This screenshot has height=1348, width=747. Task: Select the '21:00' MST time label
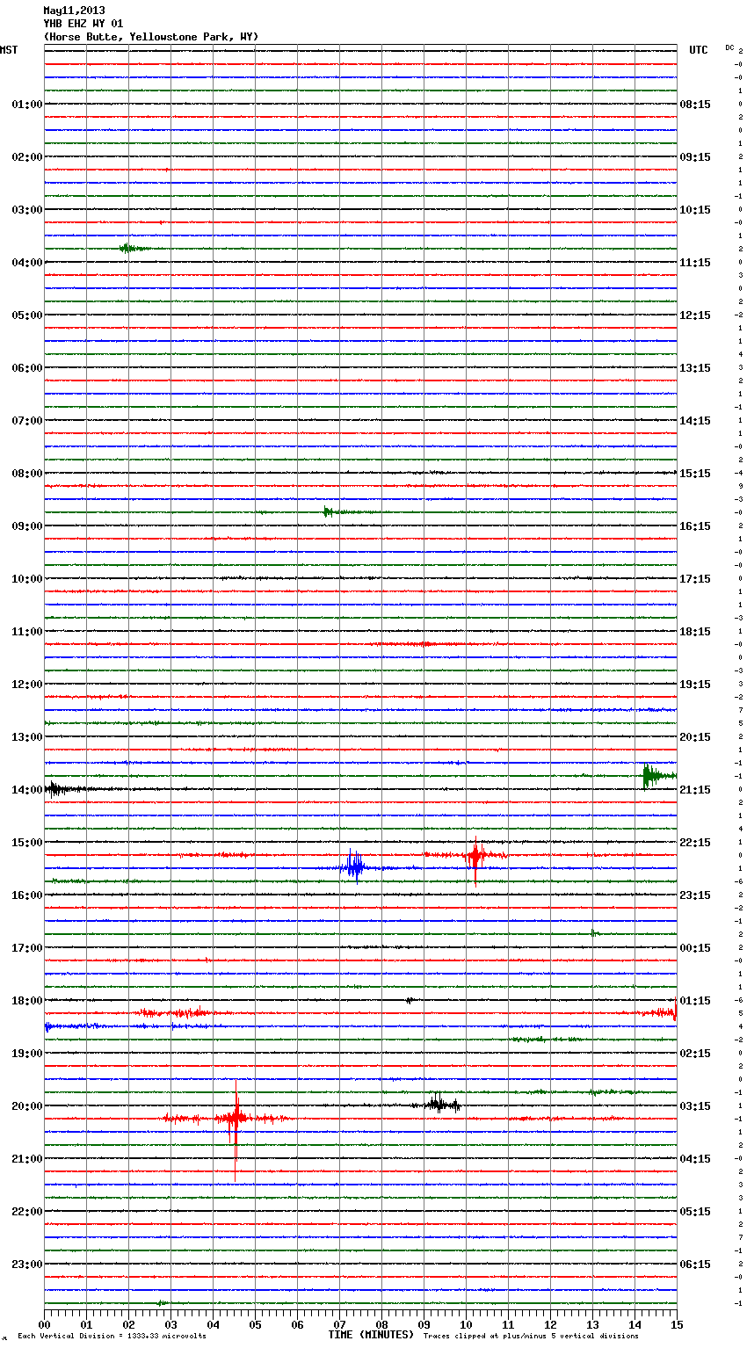(x=26, y=1159)
